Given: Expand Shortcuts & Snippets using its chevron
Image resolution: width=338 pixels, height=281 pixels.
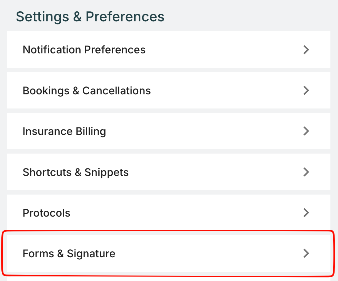Looking at the screenshot, I should click(306, 172).
